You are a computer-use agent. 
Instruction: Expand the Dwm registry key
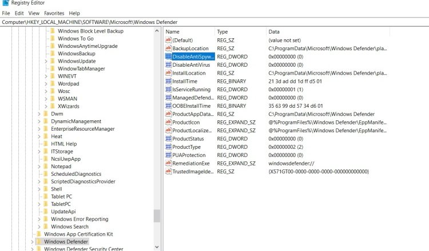pos(39,114)
